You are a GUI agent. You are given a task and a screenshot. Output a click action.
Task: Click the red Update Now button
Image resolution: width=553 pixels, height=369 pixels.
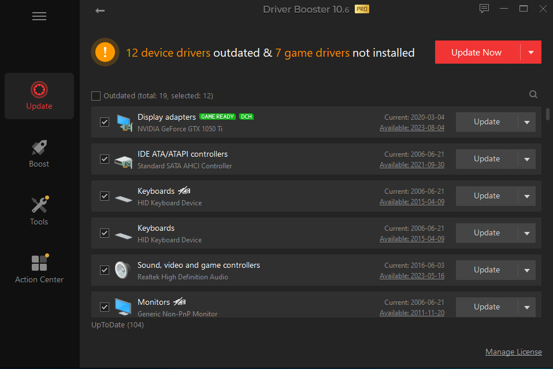[477, 52]
